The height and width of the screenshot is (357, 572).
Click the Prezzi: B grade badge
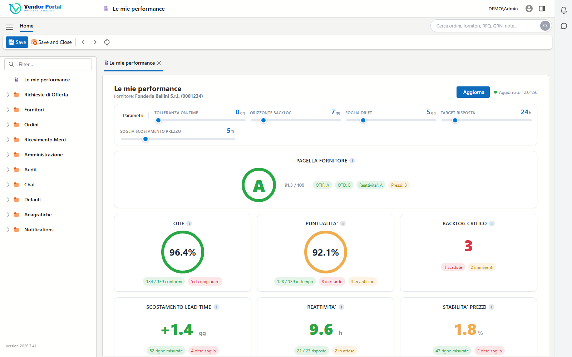point(399,185)
